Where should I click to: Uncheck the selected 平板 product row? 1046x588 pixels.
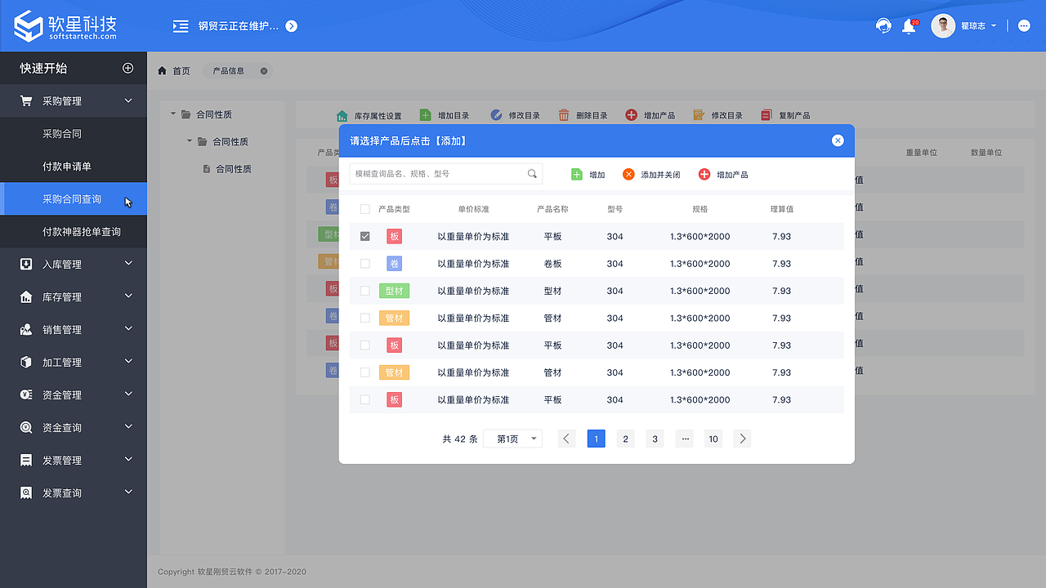click(x=364, y=236)
